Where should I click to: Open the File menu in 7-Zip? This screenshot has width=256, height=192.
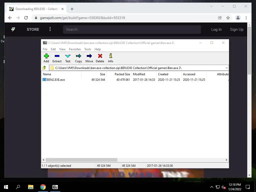pyautogui.click(x=45, y=49)
